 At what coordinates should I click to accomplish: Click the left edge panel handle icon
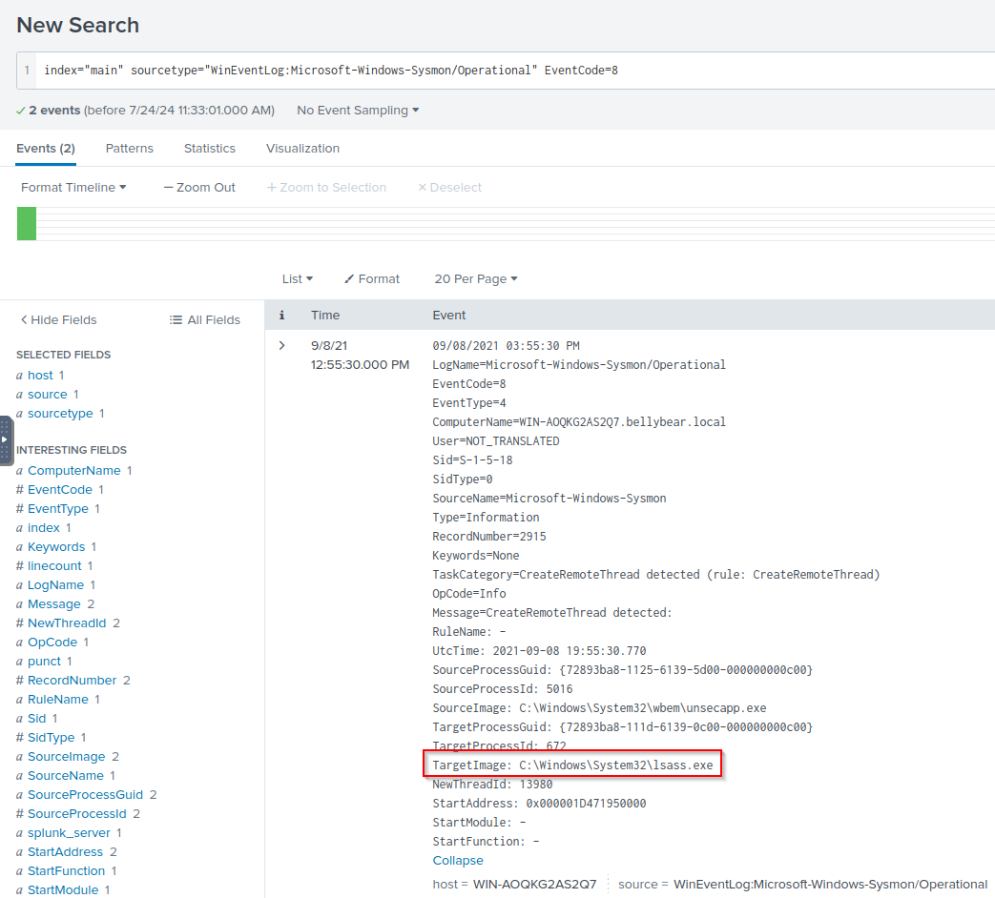[6, 439]
